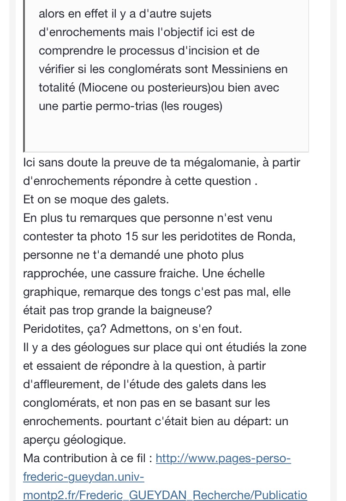Image resolution: width=346 pixels, height=501 pixels.
Task: Click the text 'Ma contribution à ce fil'
Action: click(x=88, y=458)
